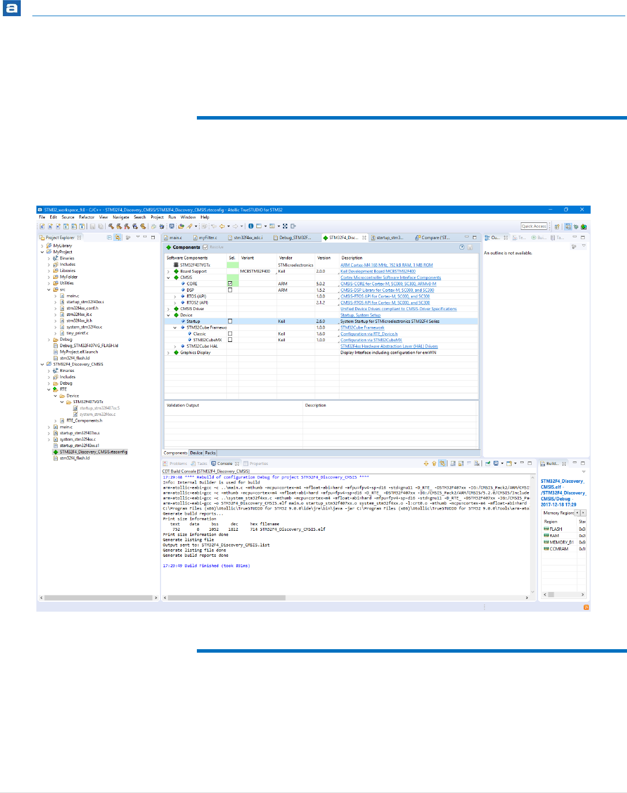Open the CMSIS-CORE for Cortex-M link

389,284
